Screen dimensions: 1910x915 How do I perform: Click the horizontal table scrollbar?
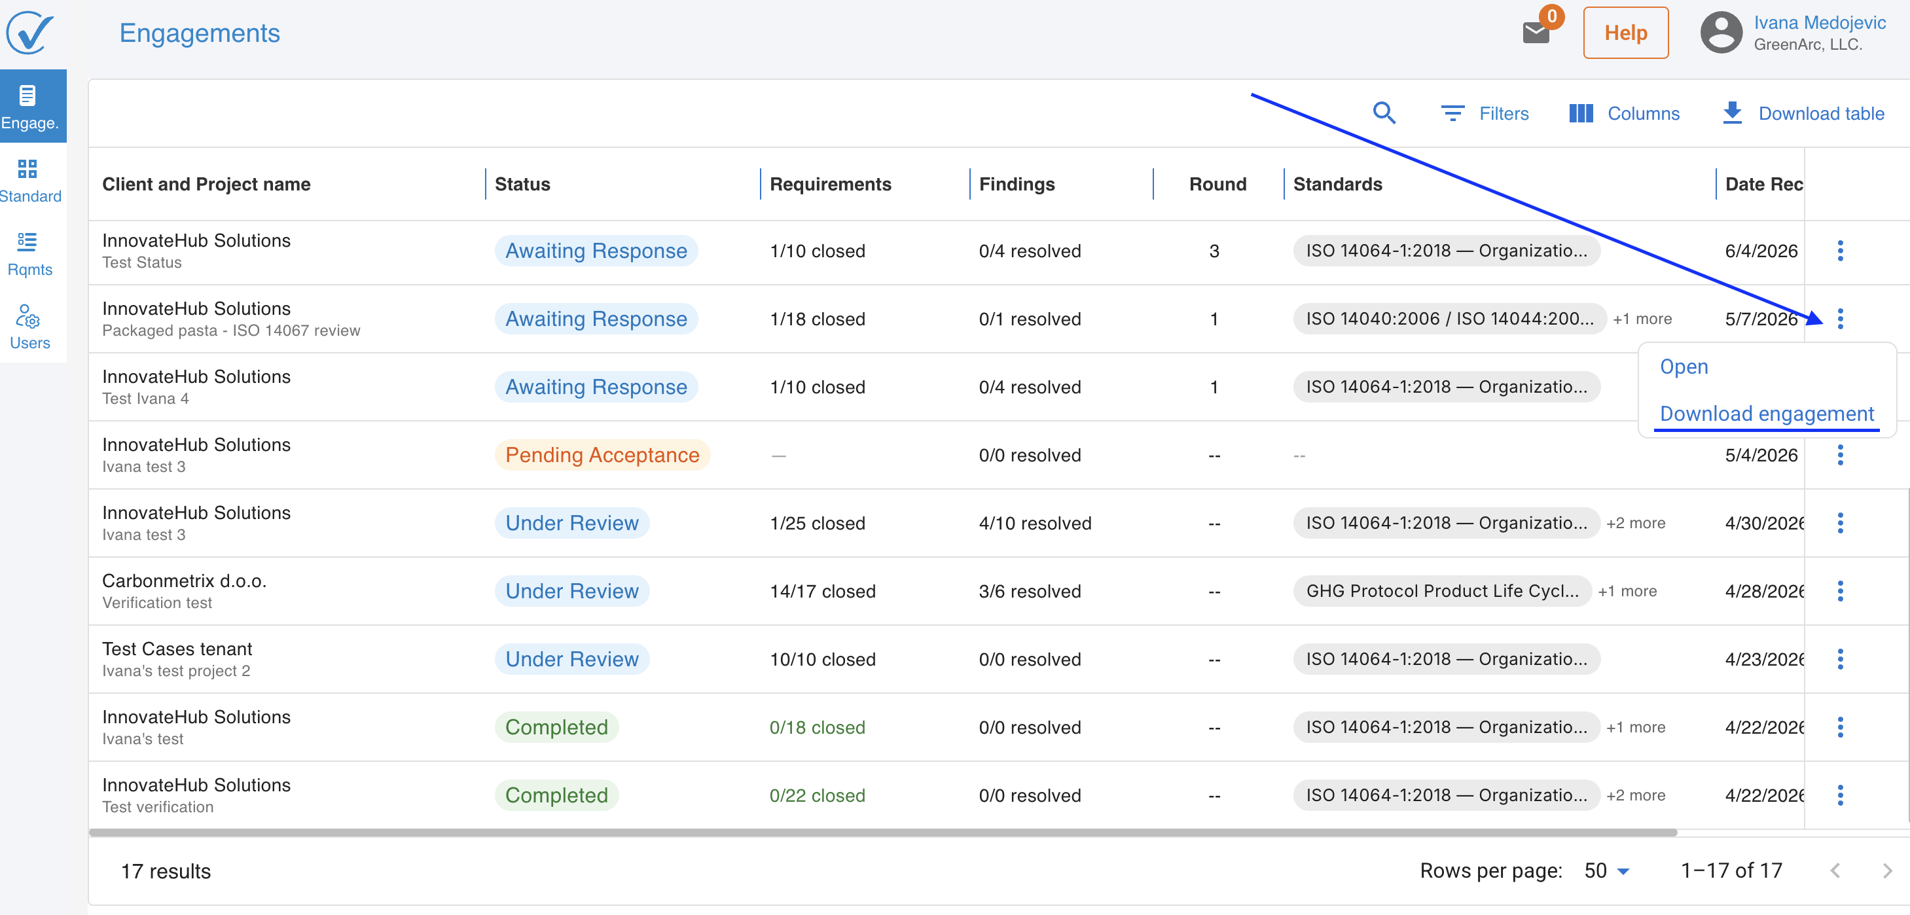pos(882,833)
